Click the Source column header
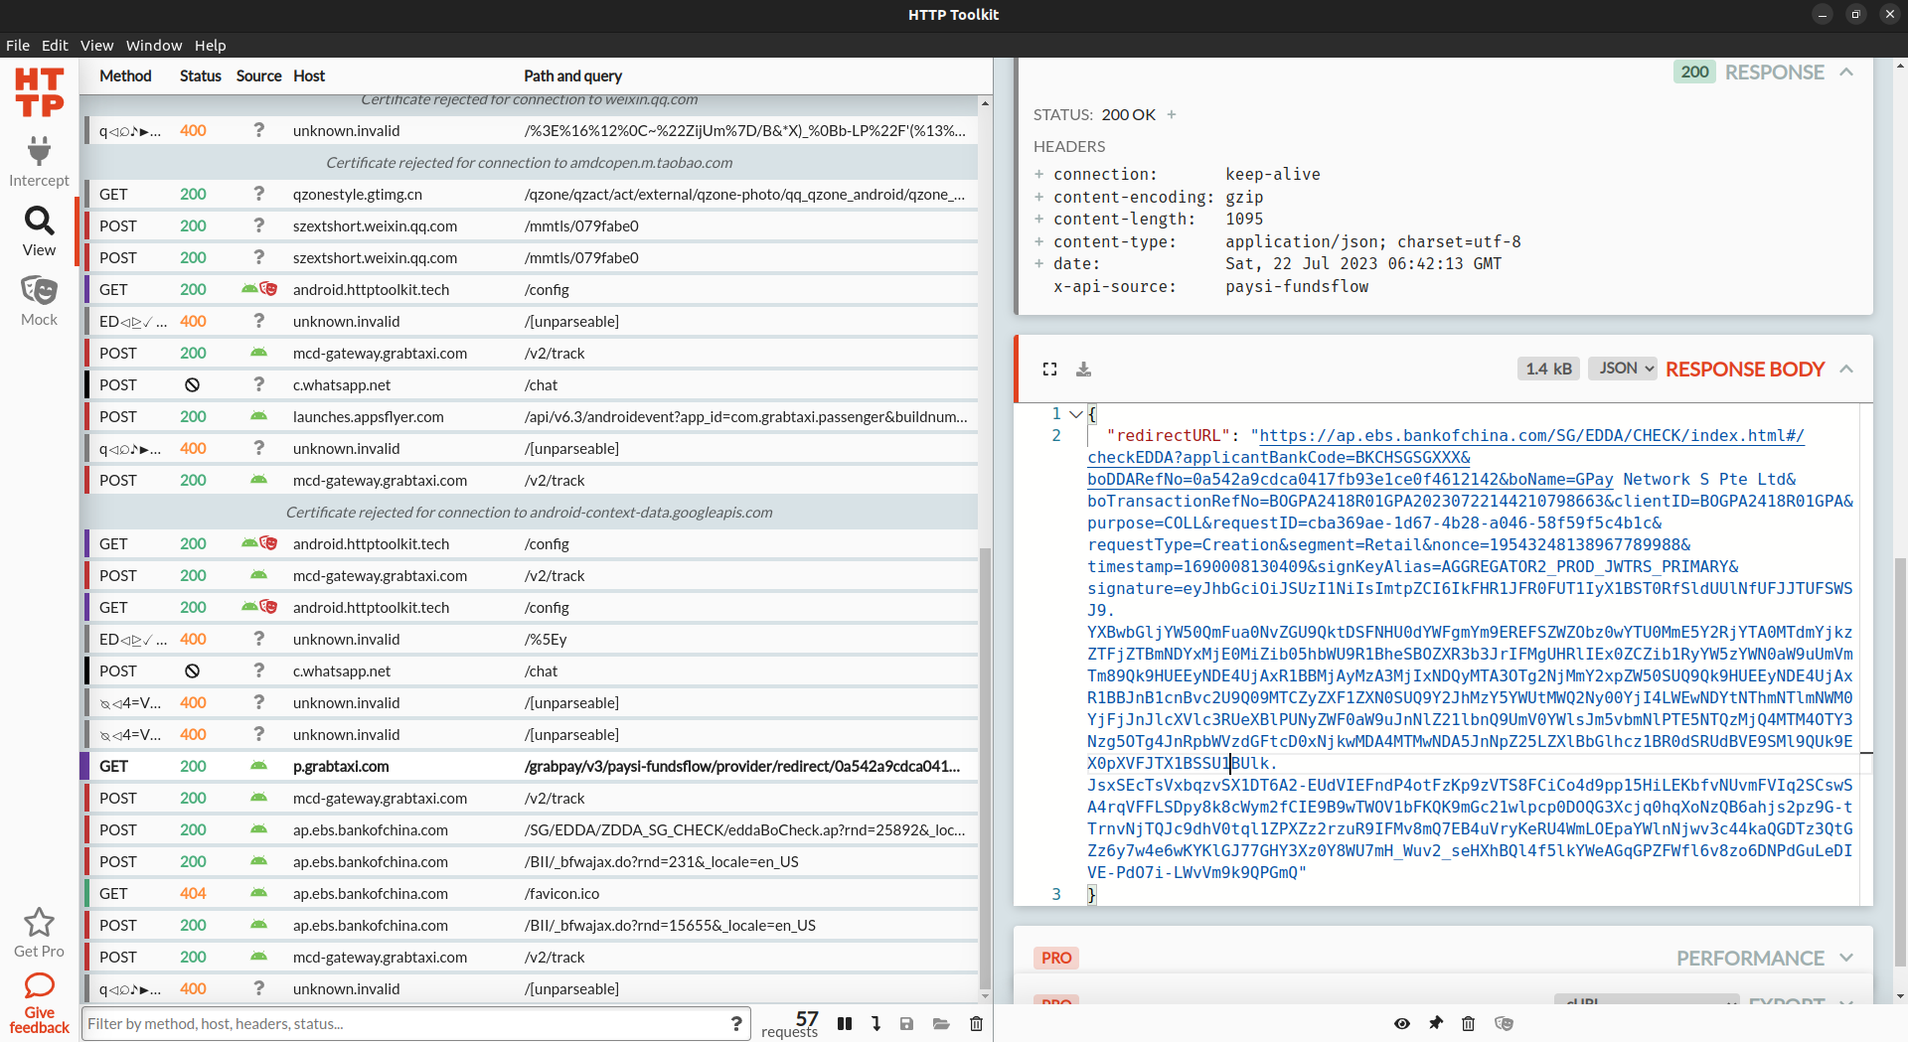The image size is (1908, 1042). coord(258,75)
